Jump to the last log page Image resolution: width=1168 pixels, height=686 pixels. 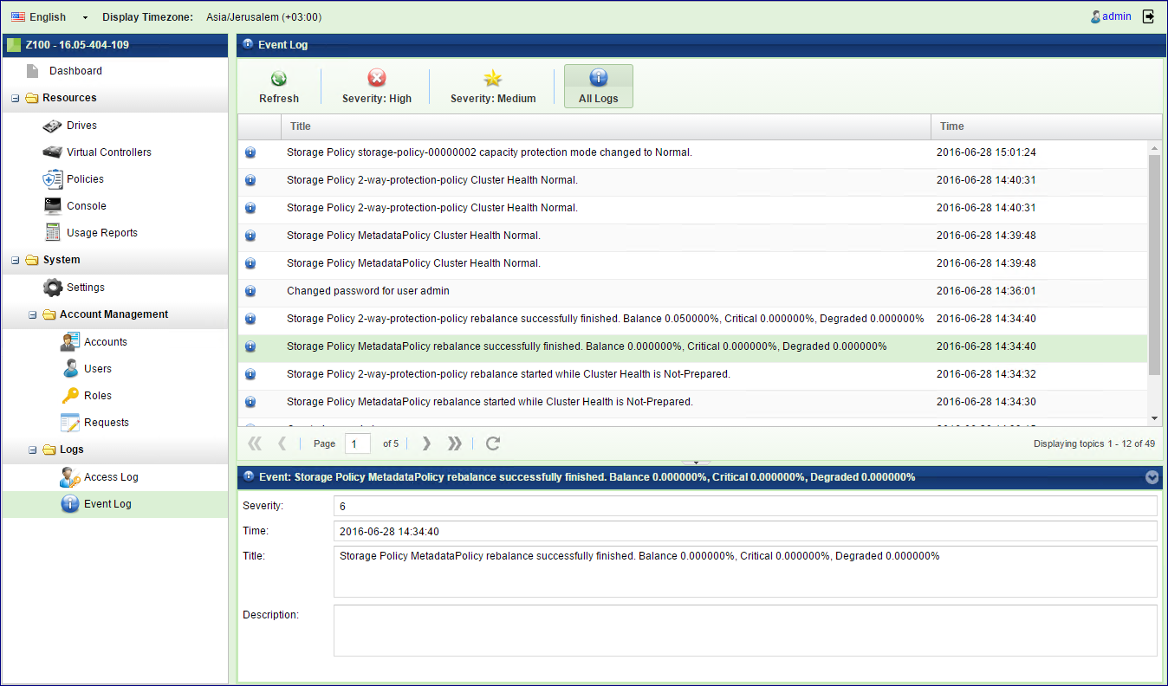click(x=454, y=443)
